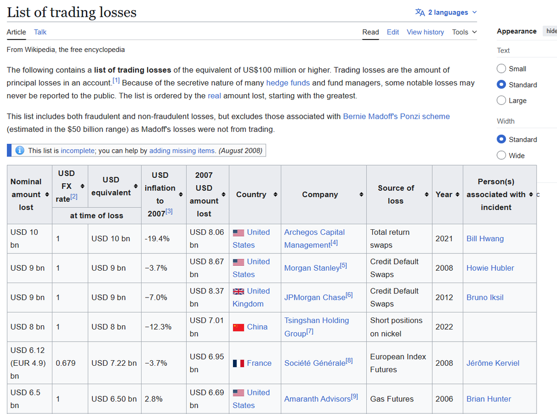Open Archegos Capital Management link
Image resolution: width=557 pixels, height=414 pixels.
[314, 239]
